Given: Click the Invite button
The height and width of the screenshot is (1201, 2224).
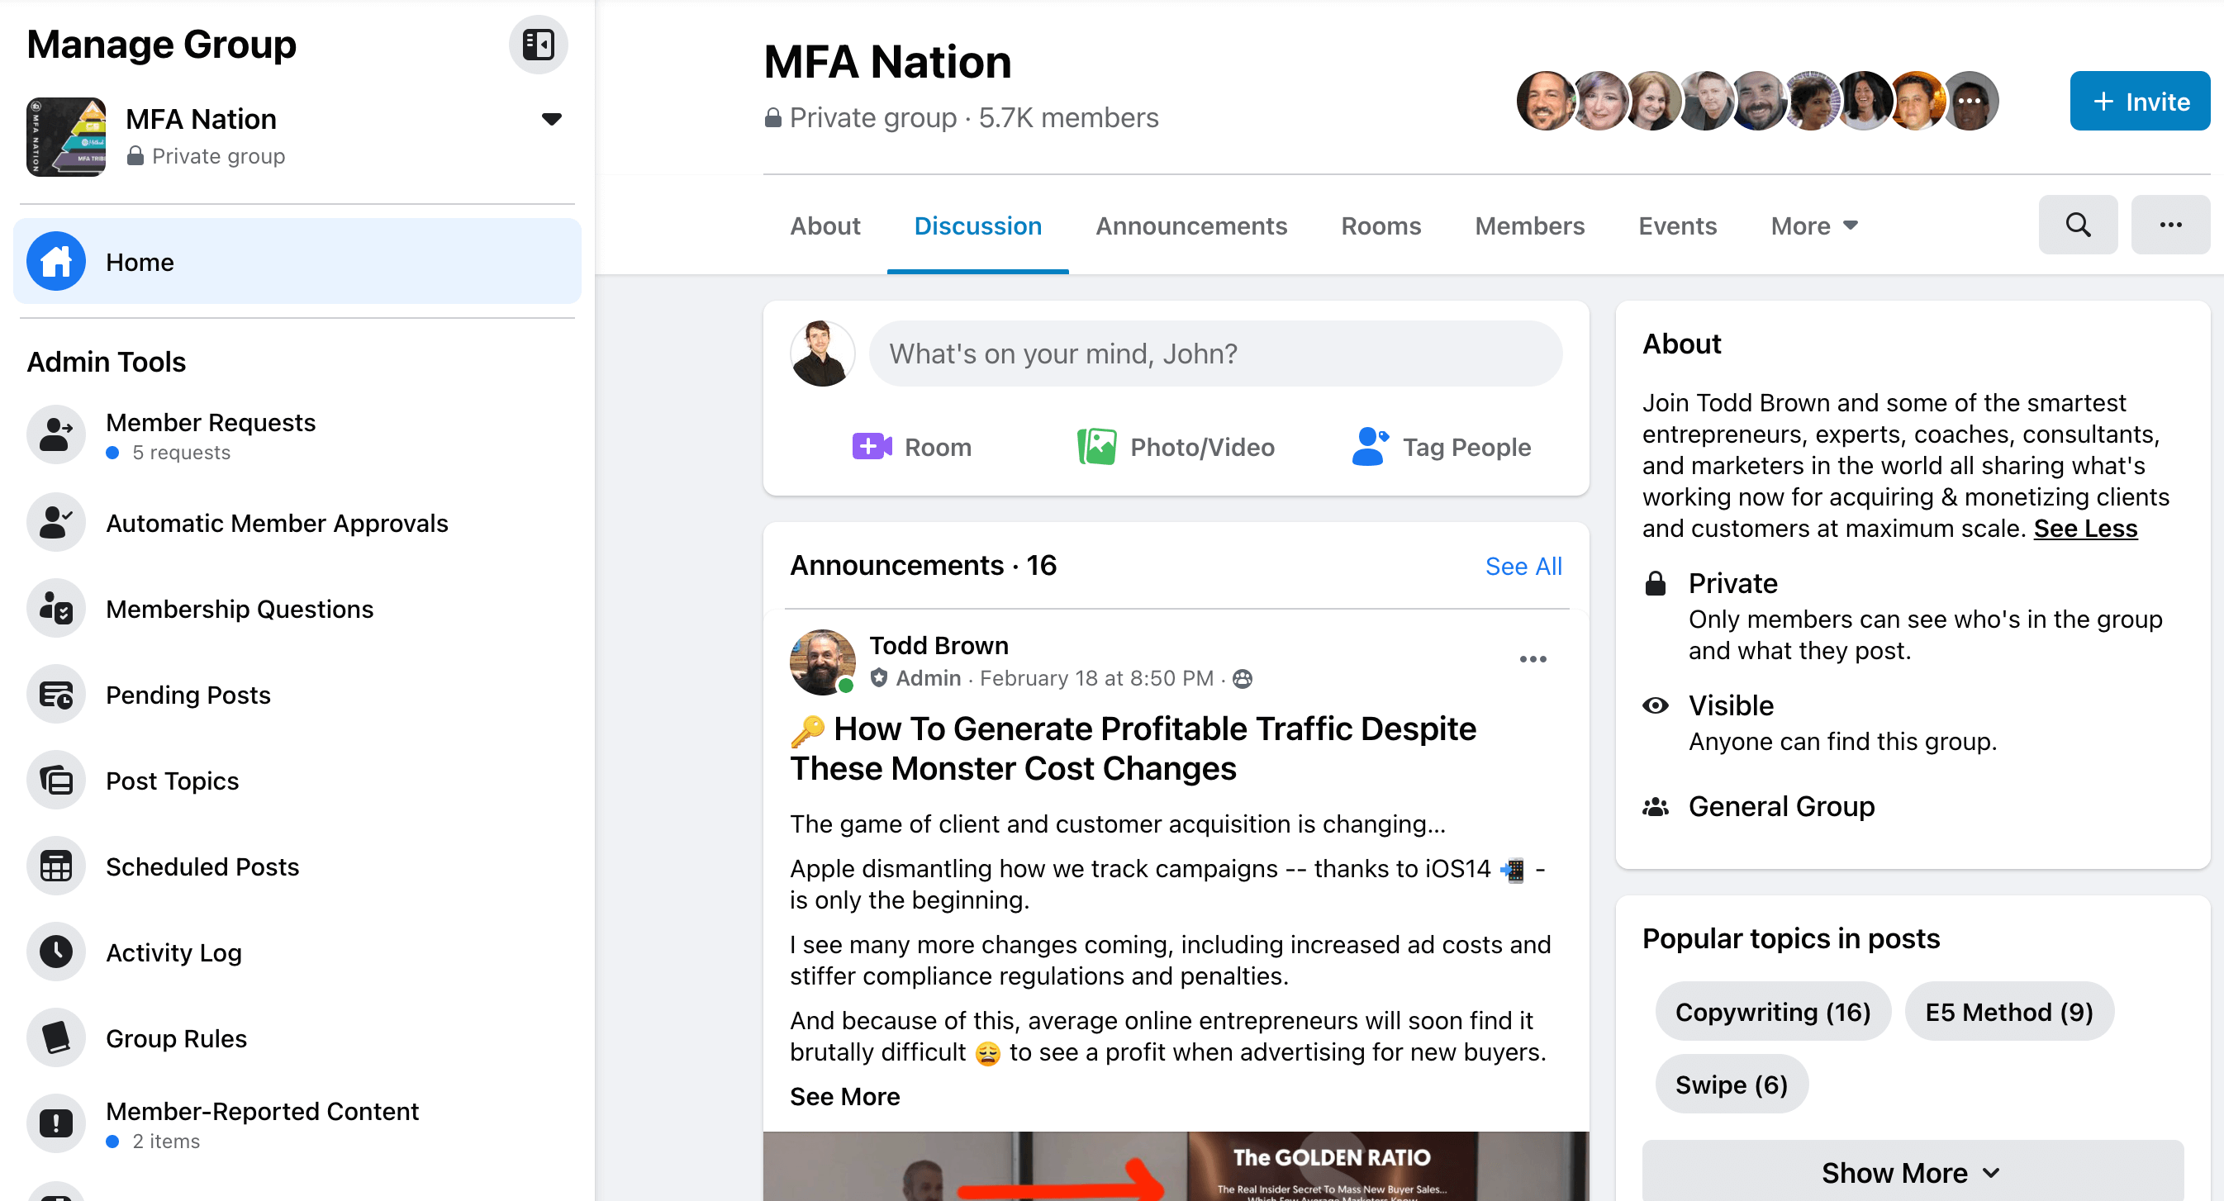Looking at the screenshot, I should (2140, 101).
